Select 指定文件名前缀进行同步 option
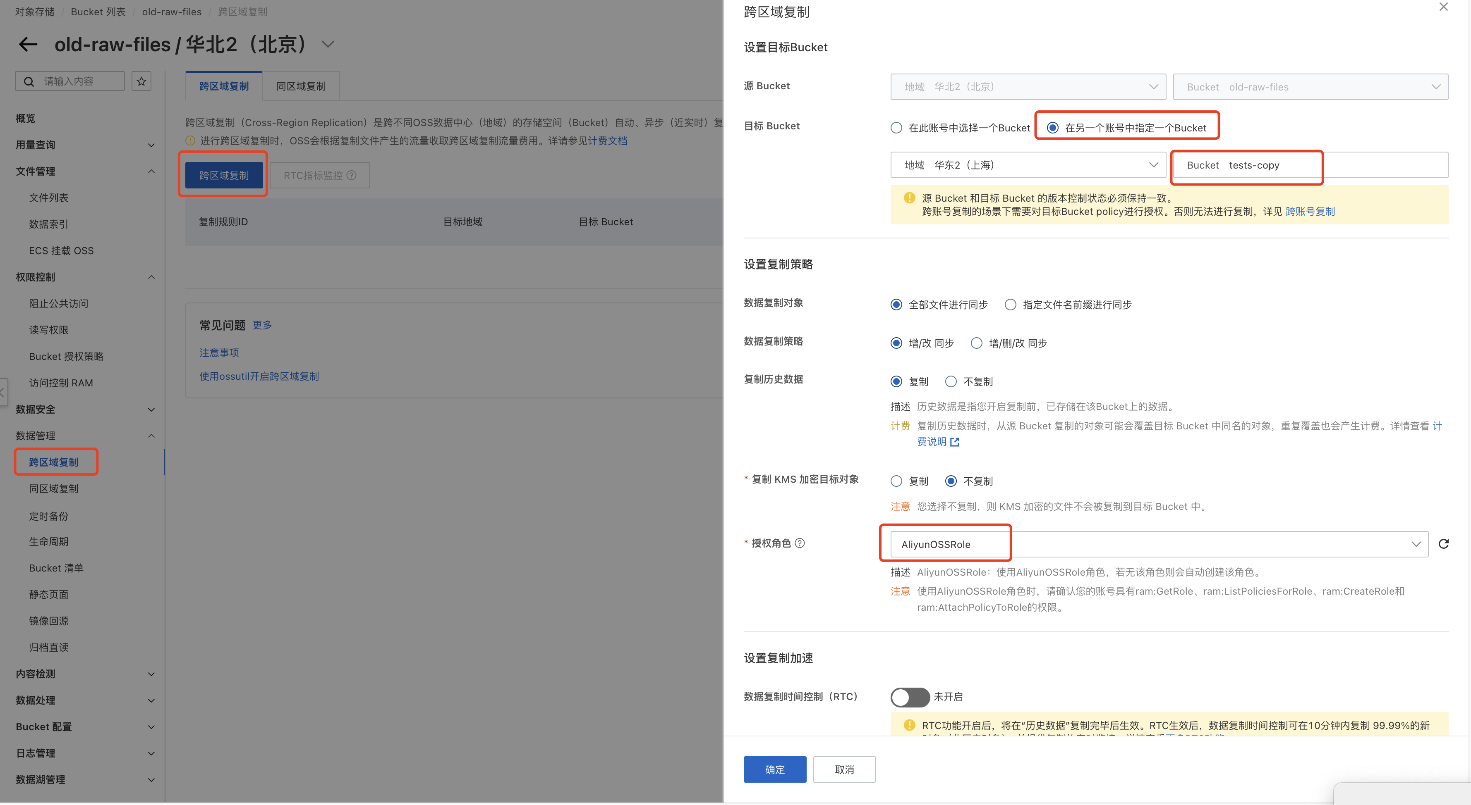This screenshot has width=1471, height=805. click(1010, 305)
